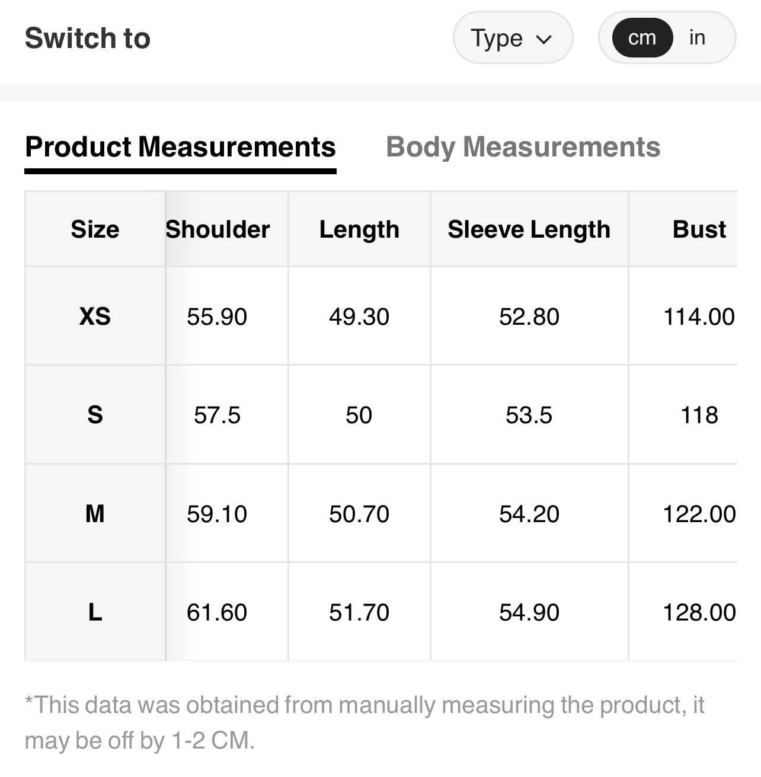The image size is (761, 777).
Task: Click the Type dropdown chevron arrow
Action: coord(543,40)
